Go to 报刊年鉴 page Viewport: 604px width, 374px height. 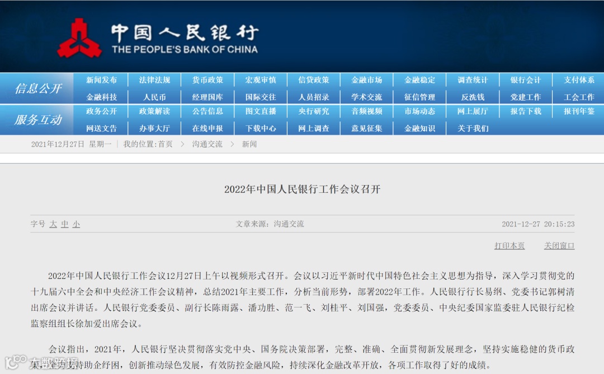tap(579, 111)
